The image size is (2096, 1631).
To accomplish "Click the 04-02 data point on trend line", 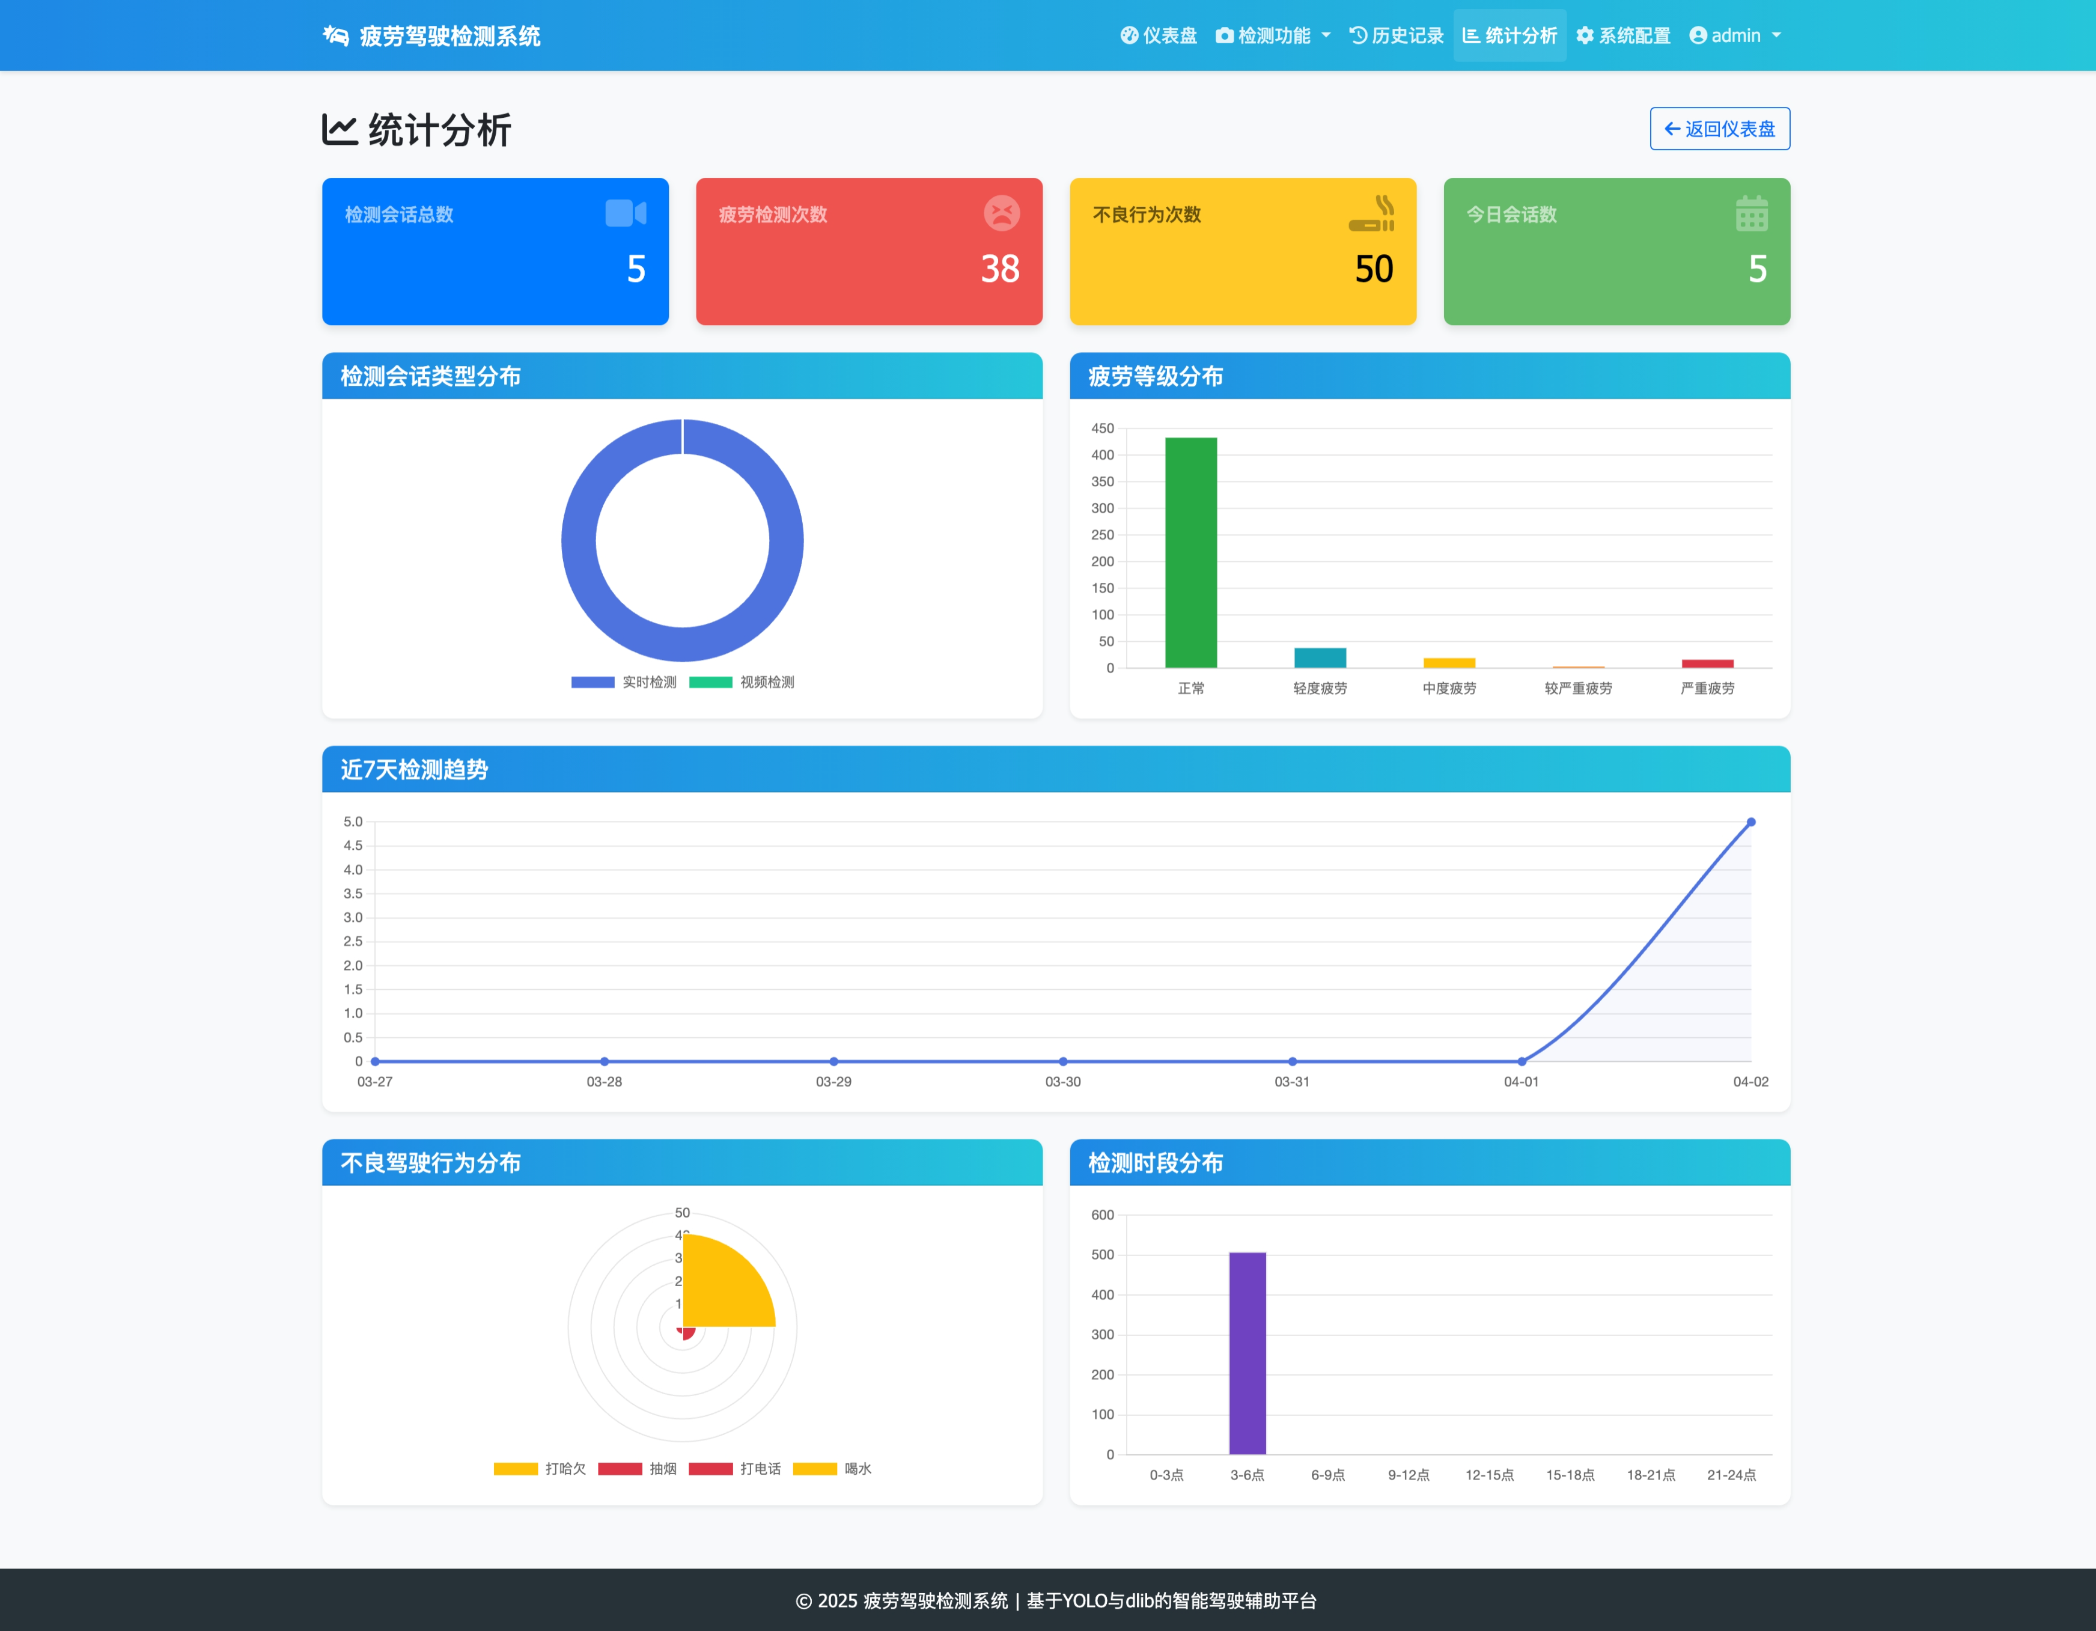I will (1750, 822).
